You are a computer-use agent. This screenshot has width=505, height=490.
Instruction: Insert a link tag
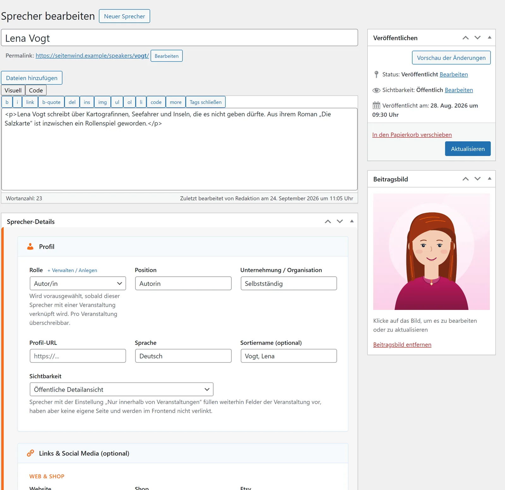[30, 102]
